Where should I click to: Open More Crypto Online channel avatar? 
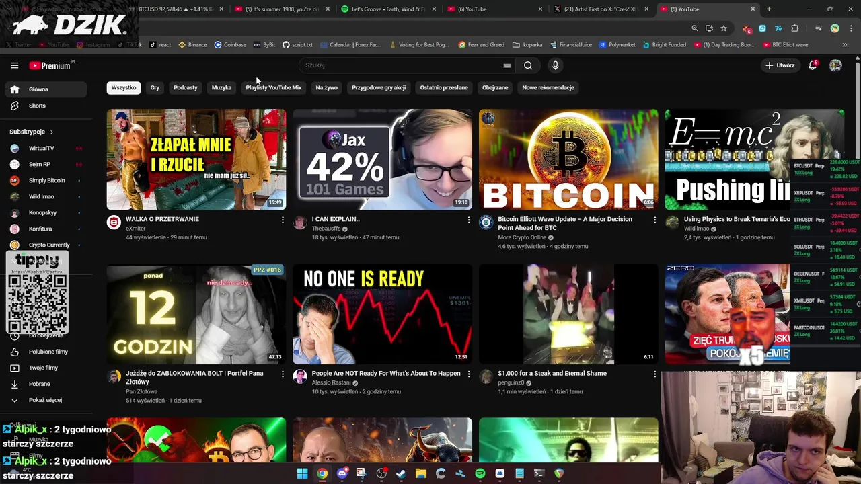[486, 223]
